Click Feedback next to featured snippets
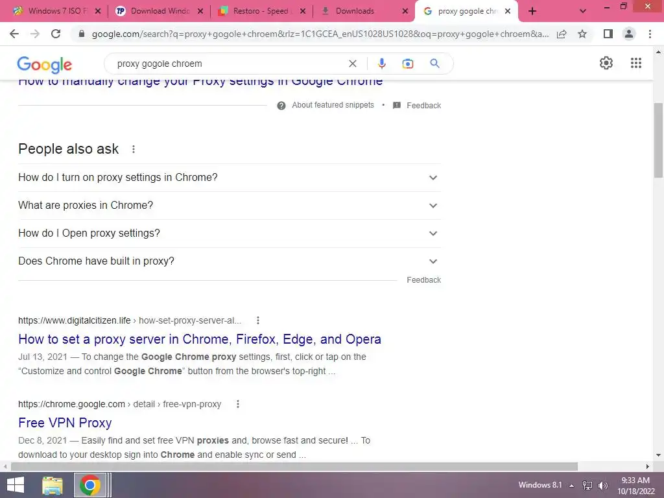The image size is (664, 498). point(424,106)
